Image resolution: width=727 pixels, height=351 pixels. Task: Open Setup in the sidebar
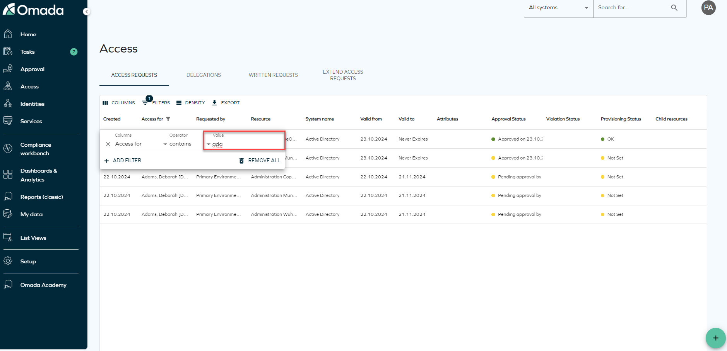pyautogui.click(x=28, y=261)
